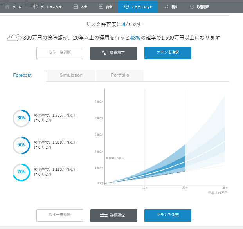Click the deposit arrow icon (入金)
The image size is (243, 229).
(76, 7)
